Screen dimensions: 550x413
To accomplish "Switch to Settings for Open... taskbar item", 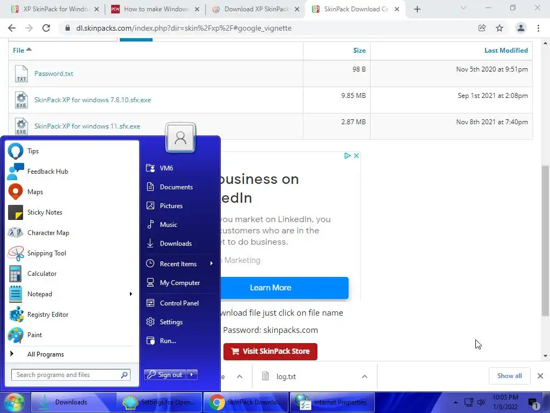I will (x=159, y=402).
